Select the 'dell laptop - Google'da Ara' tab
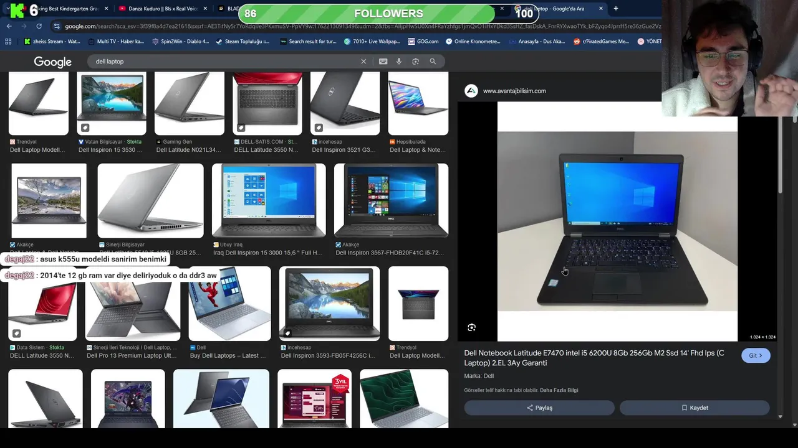The height and width of the screenshot is (448, 798). [558, 9]
